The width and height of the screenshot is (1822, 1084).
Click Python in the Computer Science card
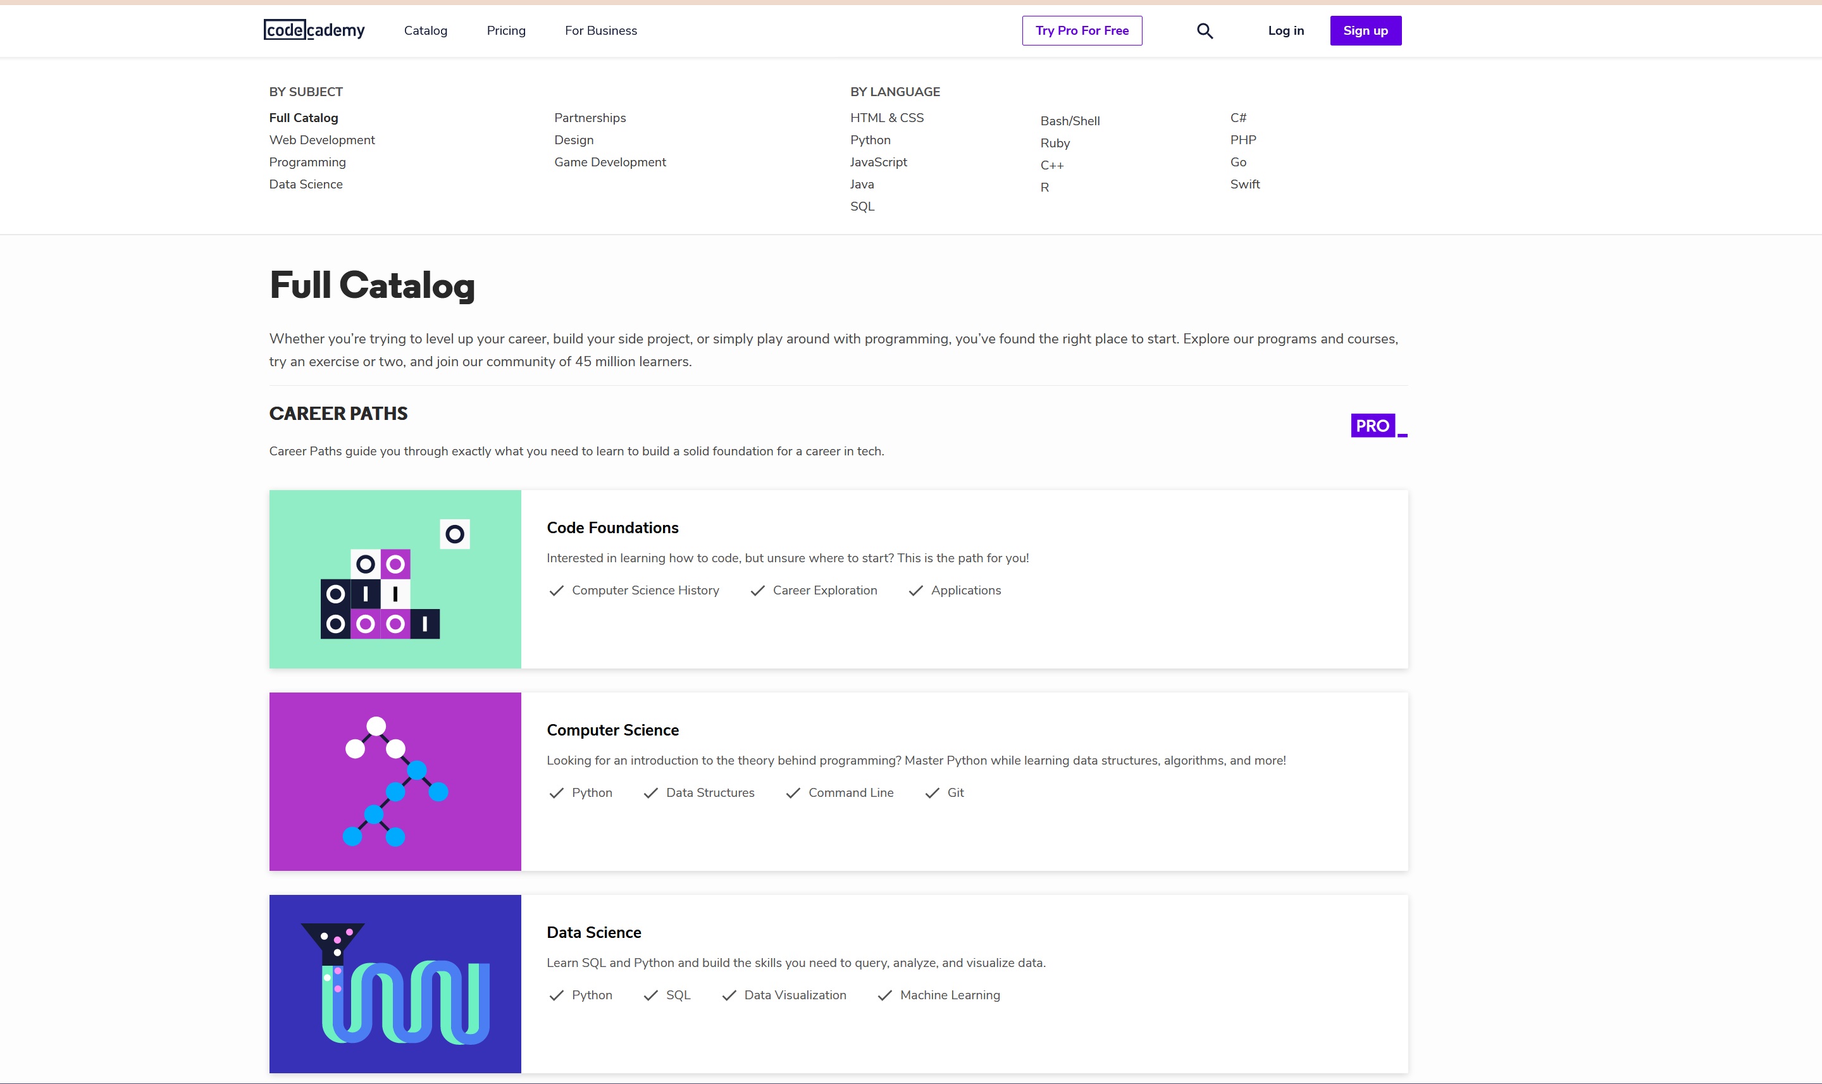click(x=592, y=792)
